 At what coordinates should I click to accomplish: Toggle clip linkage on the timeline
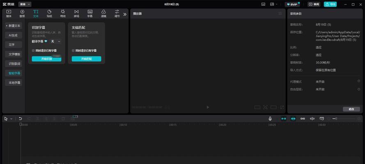pyautogui.click(x=303, y=119)
